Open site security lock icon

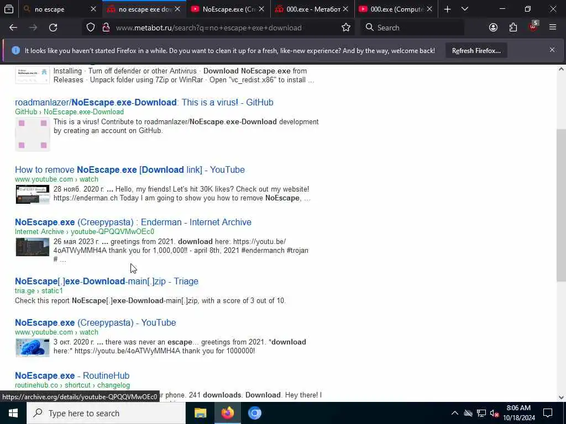point(106,28)
